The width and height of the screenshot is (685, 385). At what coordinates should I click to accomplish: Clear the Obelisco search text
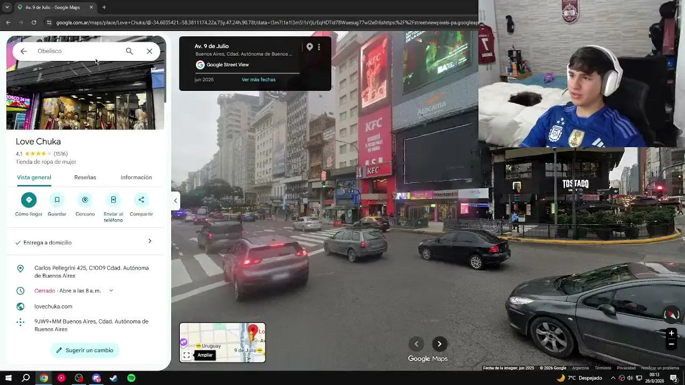tap(149, 51)
